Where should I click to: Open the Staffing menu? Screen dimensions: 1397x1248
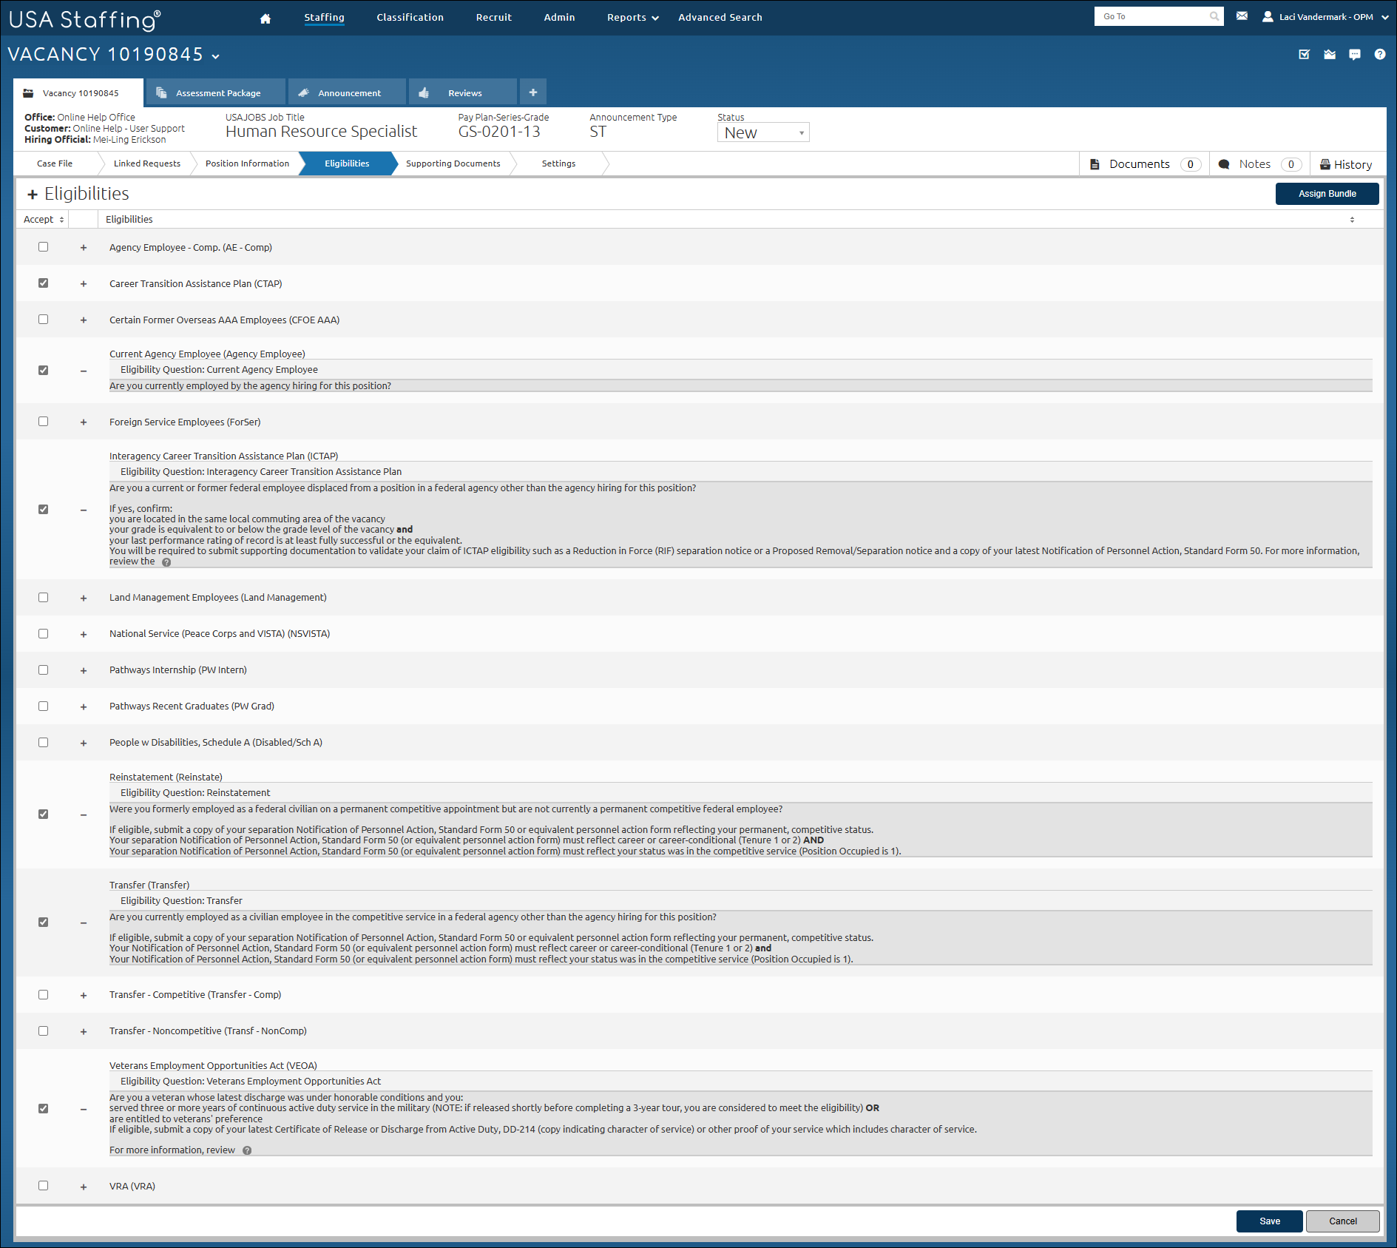(x=324, y=18)
